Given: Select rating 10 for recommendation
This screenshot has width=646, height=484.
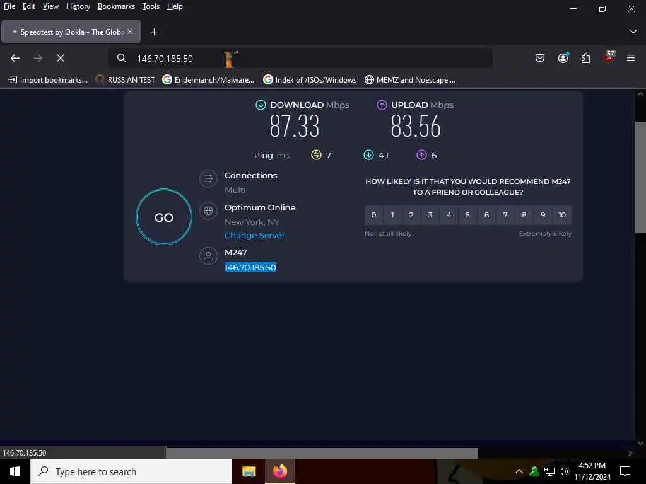Looking at the screenshot, I should 562,215.
